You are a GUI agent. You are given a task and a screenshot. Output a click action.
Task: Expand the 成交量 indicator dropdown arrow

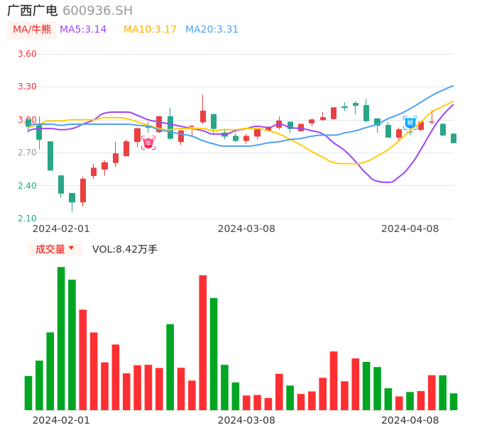(x=71, y=248)
